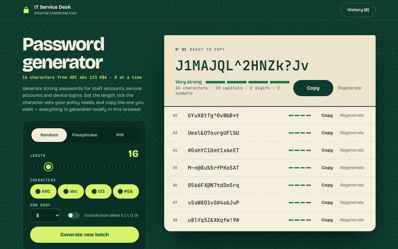The image size is (398, 249).
Task: Copy password 04 #GshYC10mt1x6eET
Action: 327,150
